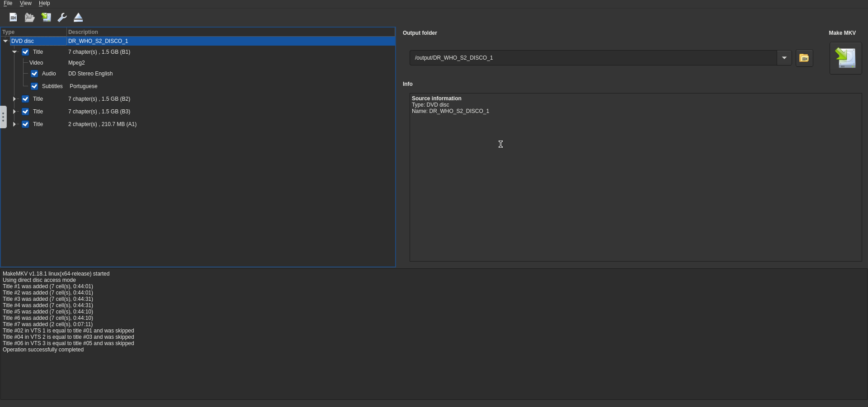Screen dimensions: 868x407
Task: Deselect the 210.7 MB A1 title
Action: 25,124
